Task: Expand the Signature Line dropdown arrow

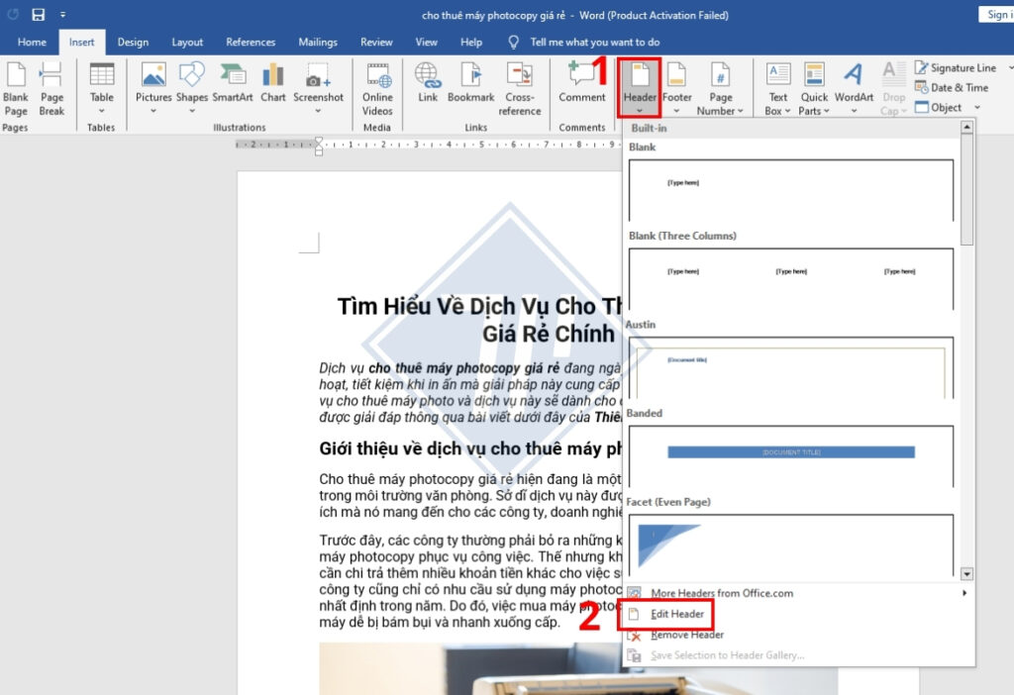Action: pyautogui.click(x=1010, y=67)
